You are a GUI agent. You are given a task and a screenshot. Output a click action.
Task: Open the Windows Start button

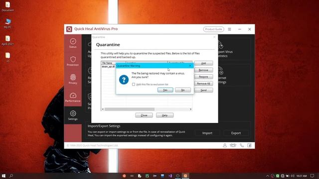coord(3,176)
